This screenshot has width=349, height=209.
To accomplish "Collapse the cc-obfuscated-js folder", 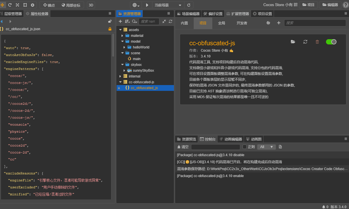I will click(x=120, y=82).
